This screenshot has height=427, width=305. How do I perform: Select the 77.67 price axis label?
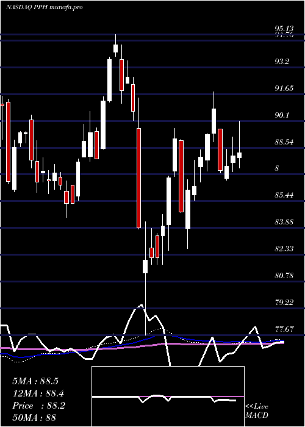point(284,329)
